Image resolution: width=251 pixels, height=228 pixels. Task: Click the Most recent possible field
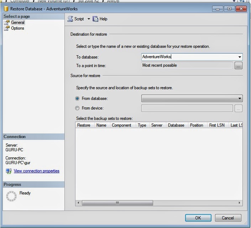(187, 65)
